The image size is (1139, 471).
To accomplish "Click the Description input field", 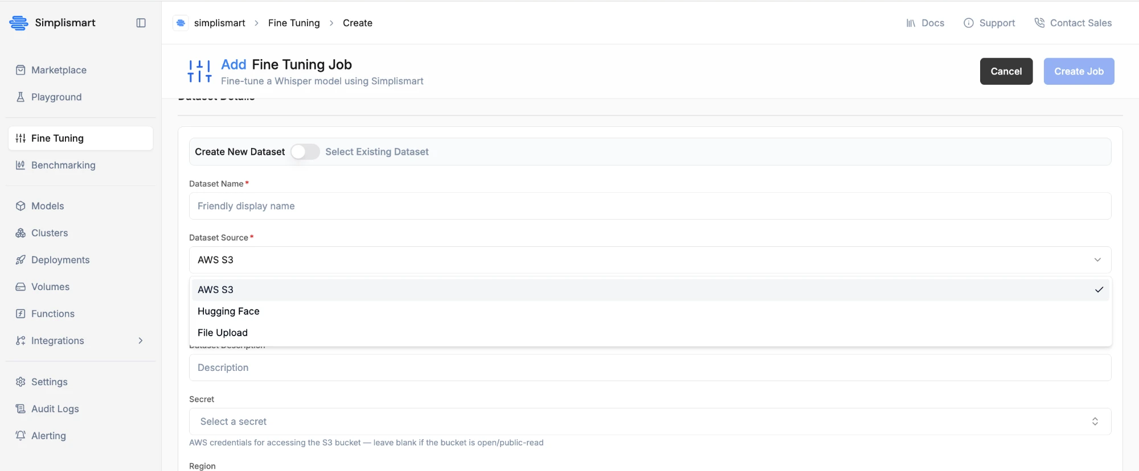I will click(650, 367).
